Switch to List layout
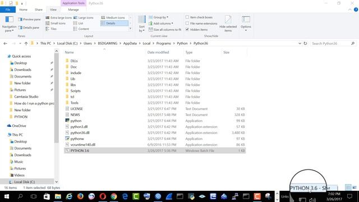This screenshot has width=359, height=202. 79,24
